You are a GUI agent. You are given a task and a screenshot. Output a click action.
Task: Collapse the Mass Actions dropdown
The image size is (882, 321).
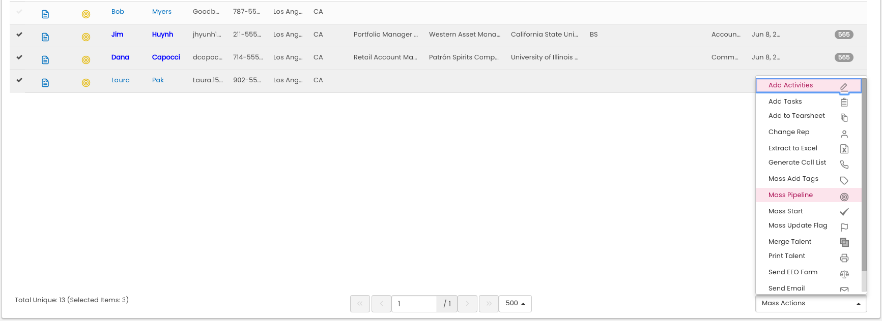pos(811,303)
